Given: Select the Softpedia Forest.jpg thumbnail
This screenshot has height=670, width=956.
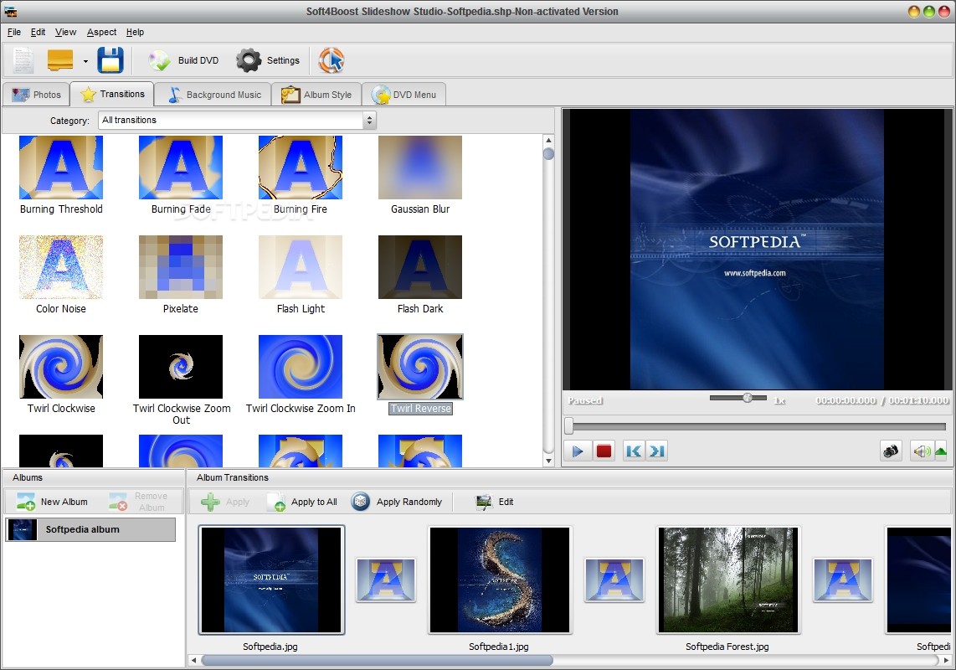Looking at the screenshot, I should (x=728, y=580).
